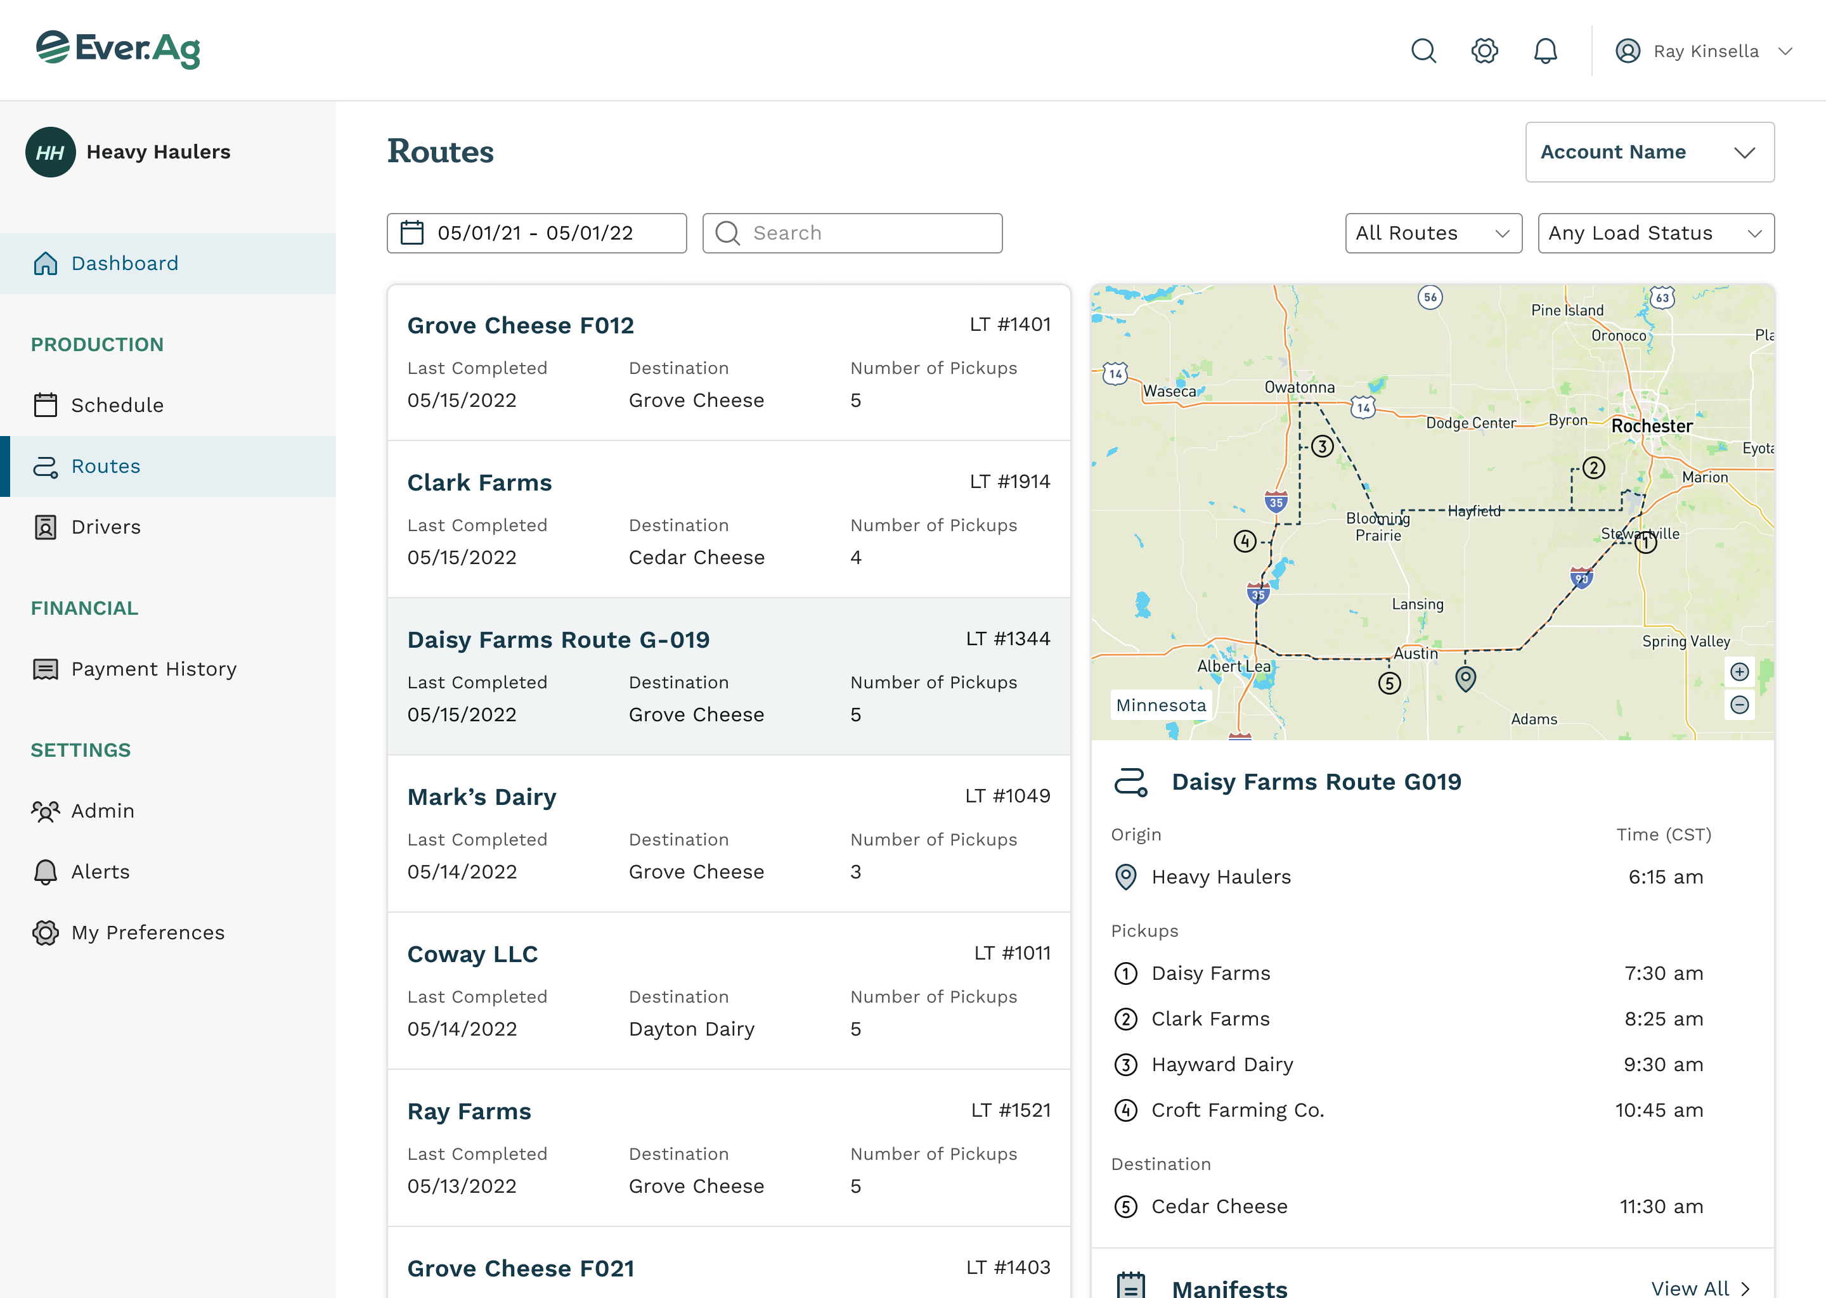1826x1298 pixels.
Task: Focus the routes Search field
Action: [852, 233]
